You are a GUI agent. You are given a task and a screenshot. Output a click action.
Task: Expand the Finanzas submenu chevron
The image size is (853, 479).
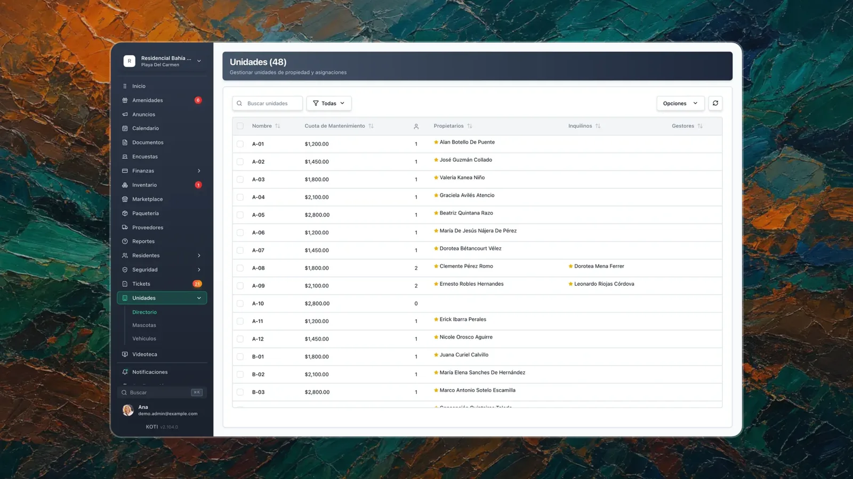[x=199, y=171]
